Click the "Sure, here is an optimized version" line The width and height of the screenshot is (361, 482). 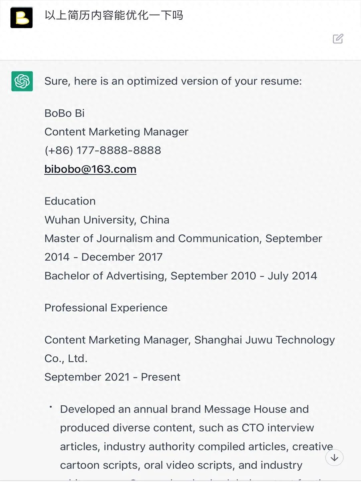173,81
